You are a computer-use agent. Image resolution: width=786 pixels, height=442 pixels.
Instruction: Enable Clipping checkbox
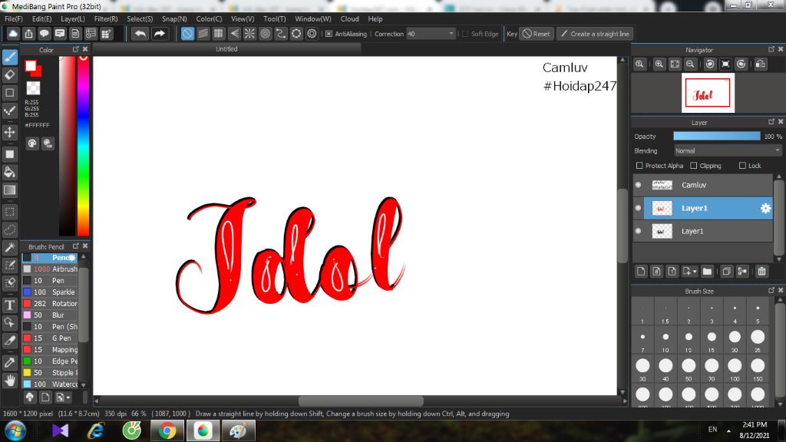(x=694, y=166)
